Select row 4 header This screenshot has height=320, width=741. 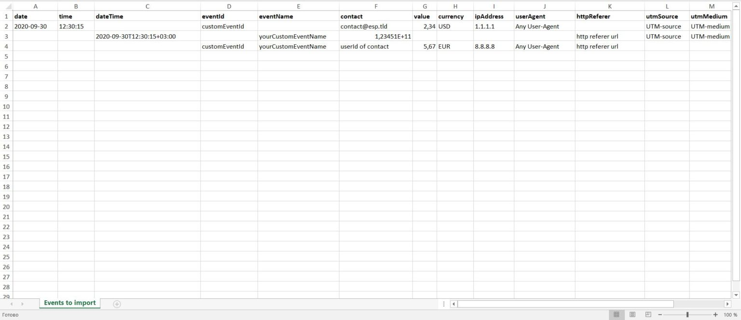(6, 46)
